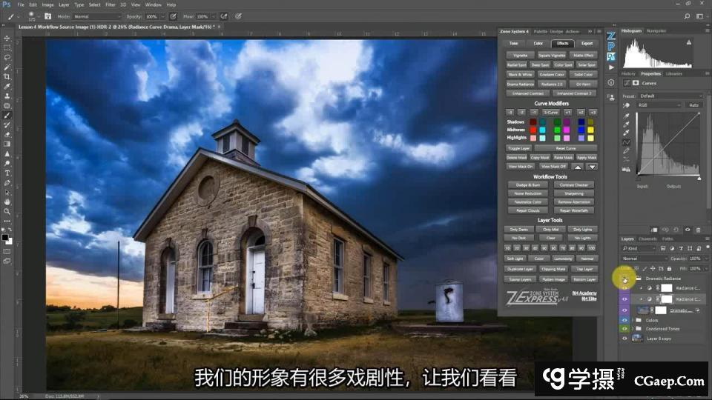
Task: Switch to the Tone tab in Zone System
Action: (x=513, y=44)
